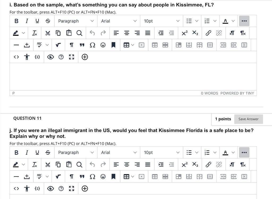The height and width of the screenshot is (199, 272).
Task: Insert special character omega in question i editor
Action: click(92, 45)
